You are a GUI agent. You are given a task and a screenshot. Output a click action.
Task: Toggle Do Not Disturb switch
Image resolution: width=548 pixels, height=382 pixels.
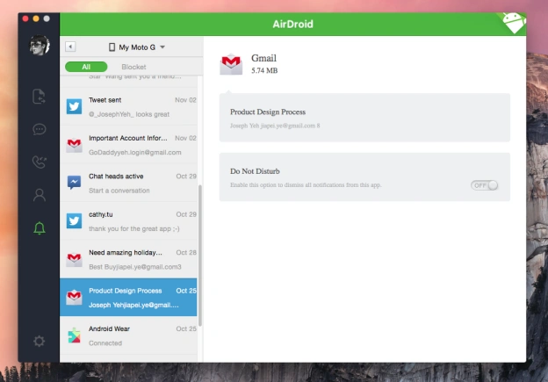[484, 185]
